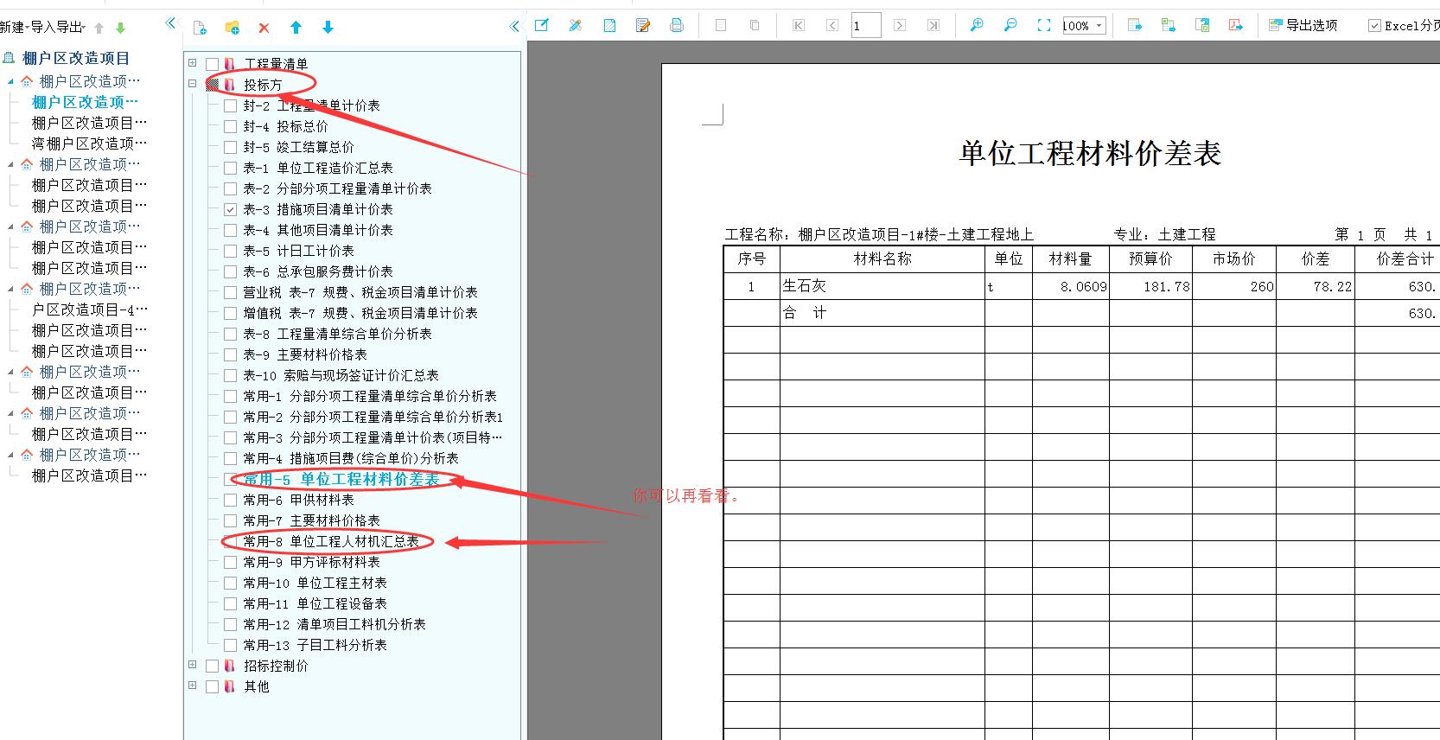Click the new report icon in the report toolbar
Screen dimensions: 1440x740
click(x=200, y=28)
